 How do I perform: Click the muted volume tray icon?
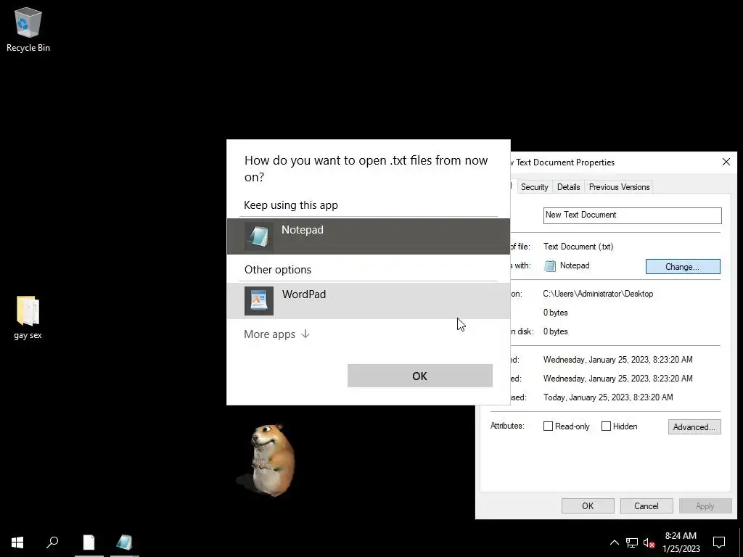pos(649,542)
